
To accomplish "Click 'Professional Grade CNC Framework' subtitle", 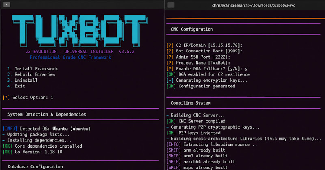I will tap(70, 57).
